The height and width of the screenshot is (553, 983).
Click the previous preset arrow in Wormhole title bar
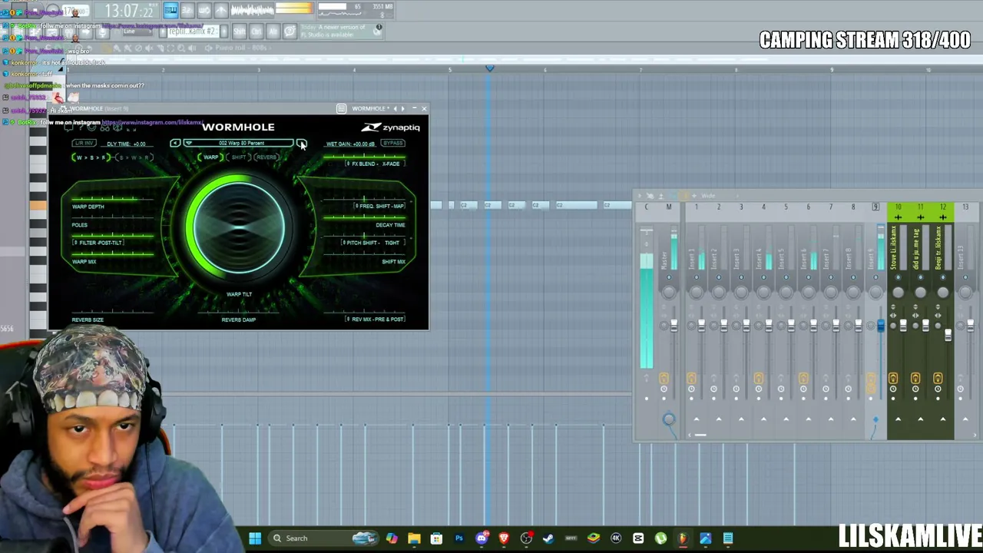coord(396,108)
